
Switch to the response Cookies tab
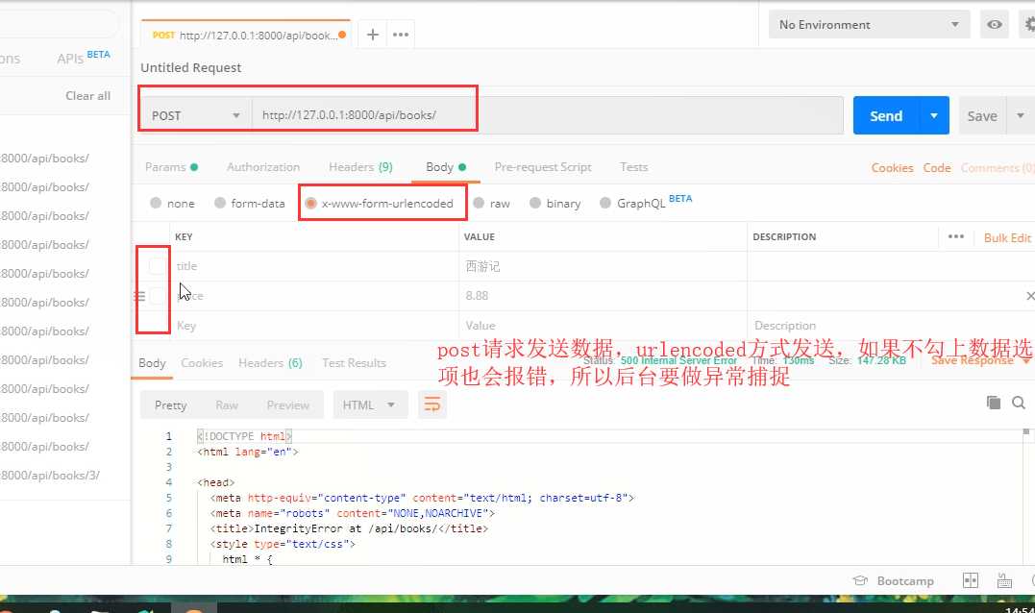pyautogui.click(x=201, y=363)
